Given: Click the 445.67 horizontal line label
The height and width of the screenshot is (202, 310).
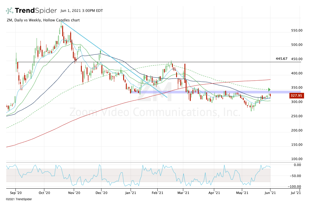Looking at the screenshot, I should [x=281, y=59].
